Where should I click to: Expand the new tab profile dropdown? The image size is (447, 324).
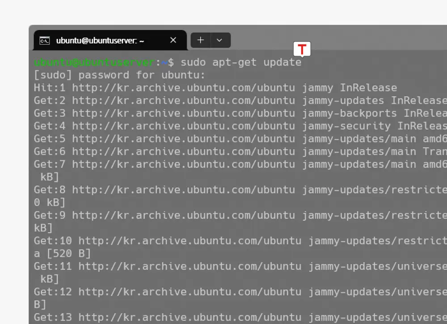coord(219,40)
